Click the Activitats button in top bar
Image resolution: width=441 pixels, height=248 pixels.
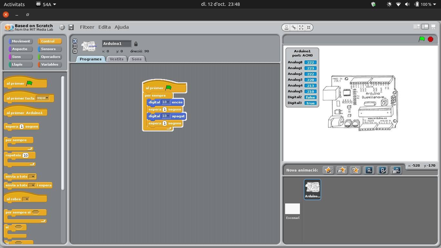tap(14, 4)
